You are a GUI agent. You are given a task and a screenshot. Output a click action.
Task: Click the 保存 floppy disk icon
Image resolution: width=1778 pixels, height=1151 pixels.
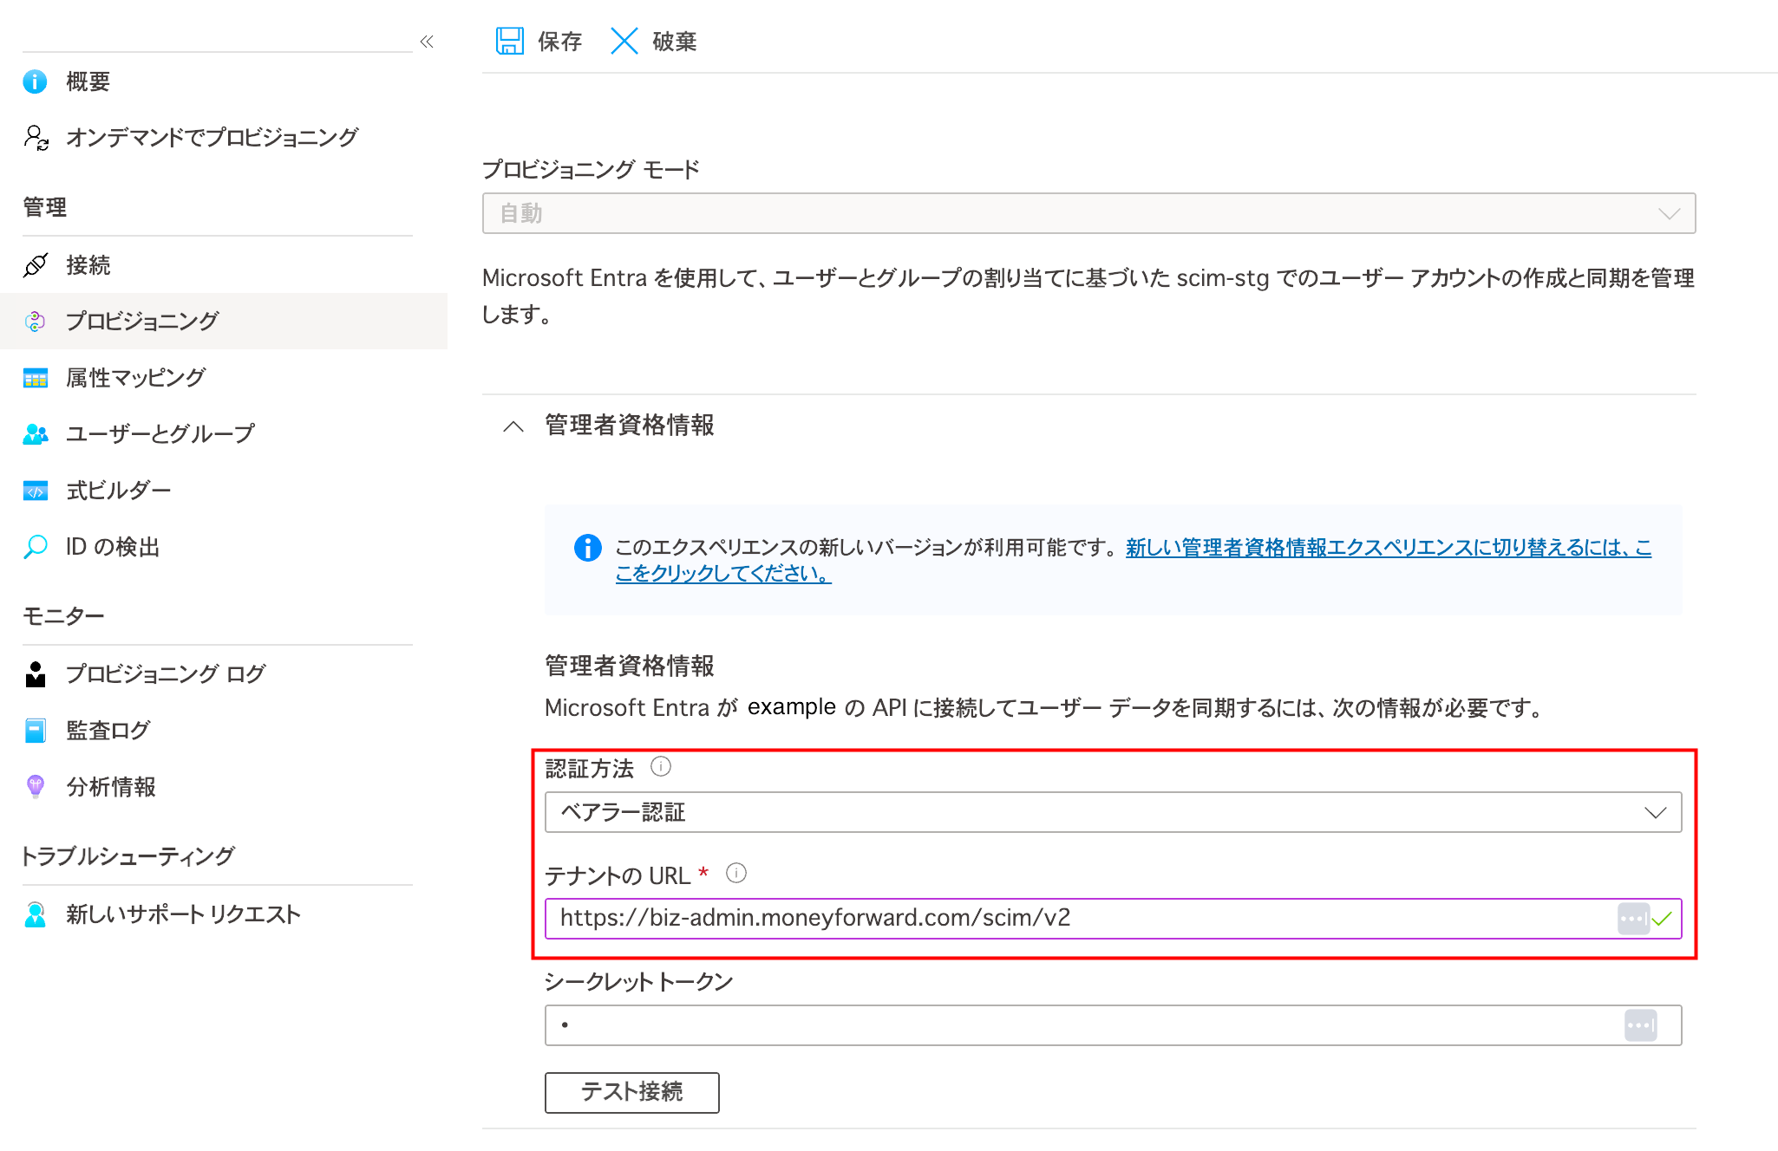pyautogui.click(x=510, y=41)
